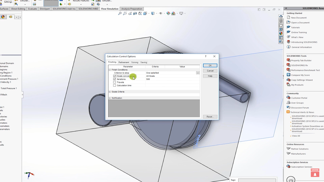Image resolution: width=324 pixels, height=182 pixels.
Task: Enable the Travels finish condition checkbox
Action: [115, 82]
